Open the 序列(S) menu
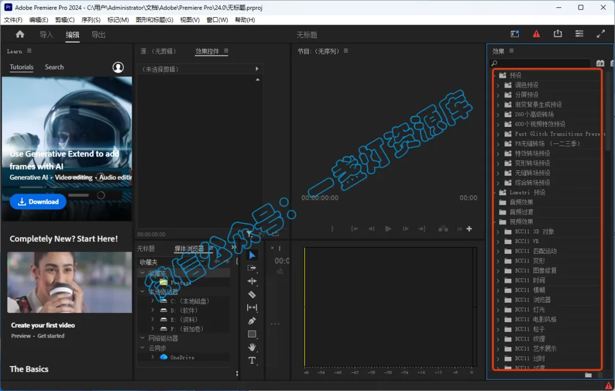Image resolution: width=615 pixels, height=391 pixels. (91, 19)
